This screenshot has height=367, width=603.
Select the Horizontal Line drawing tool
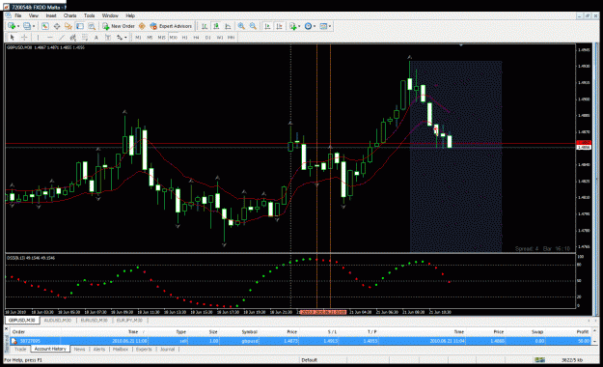(x=49, y=38)
